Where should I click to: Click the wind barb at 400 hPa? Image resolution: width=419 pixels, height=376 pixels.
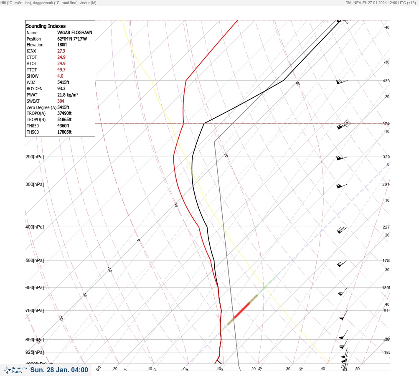[342, 229]
